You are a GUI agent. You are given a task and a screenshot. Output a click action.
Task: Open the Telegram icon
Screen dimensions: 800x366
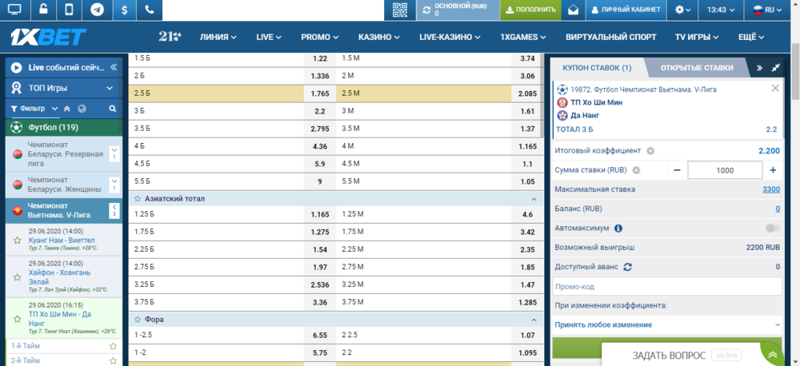click(97, 10)
